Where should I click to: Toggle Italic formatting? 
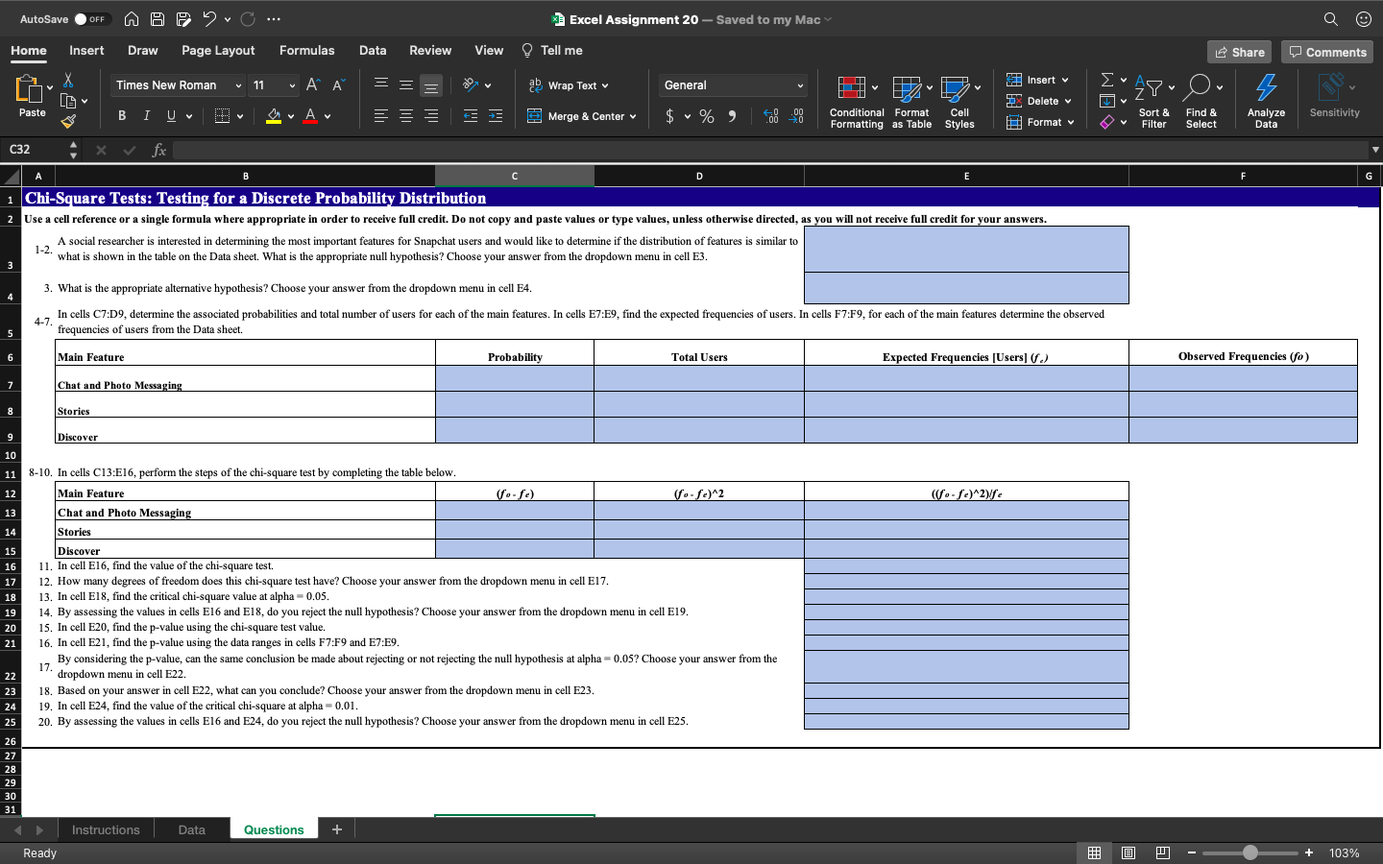coord(146,116)
